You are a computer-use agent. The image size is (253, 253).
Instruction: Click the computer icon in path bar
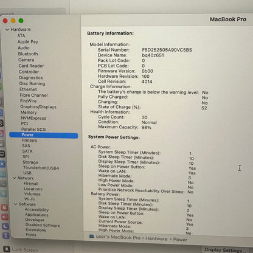click(92, 237)
